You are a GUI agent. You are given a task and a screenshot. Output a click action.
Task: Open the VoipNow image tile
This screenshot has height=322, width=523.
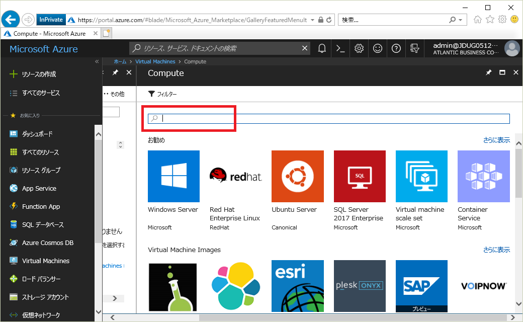(484, 286)
